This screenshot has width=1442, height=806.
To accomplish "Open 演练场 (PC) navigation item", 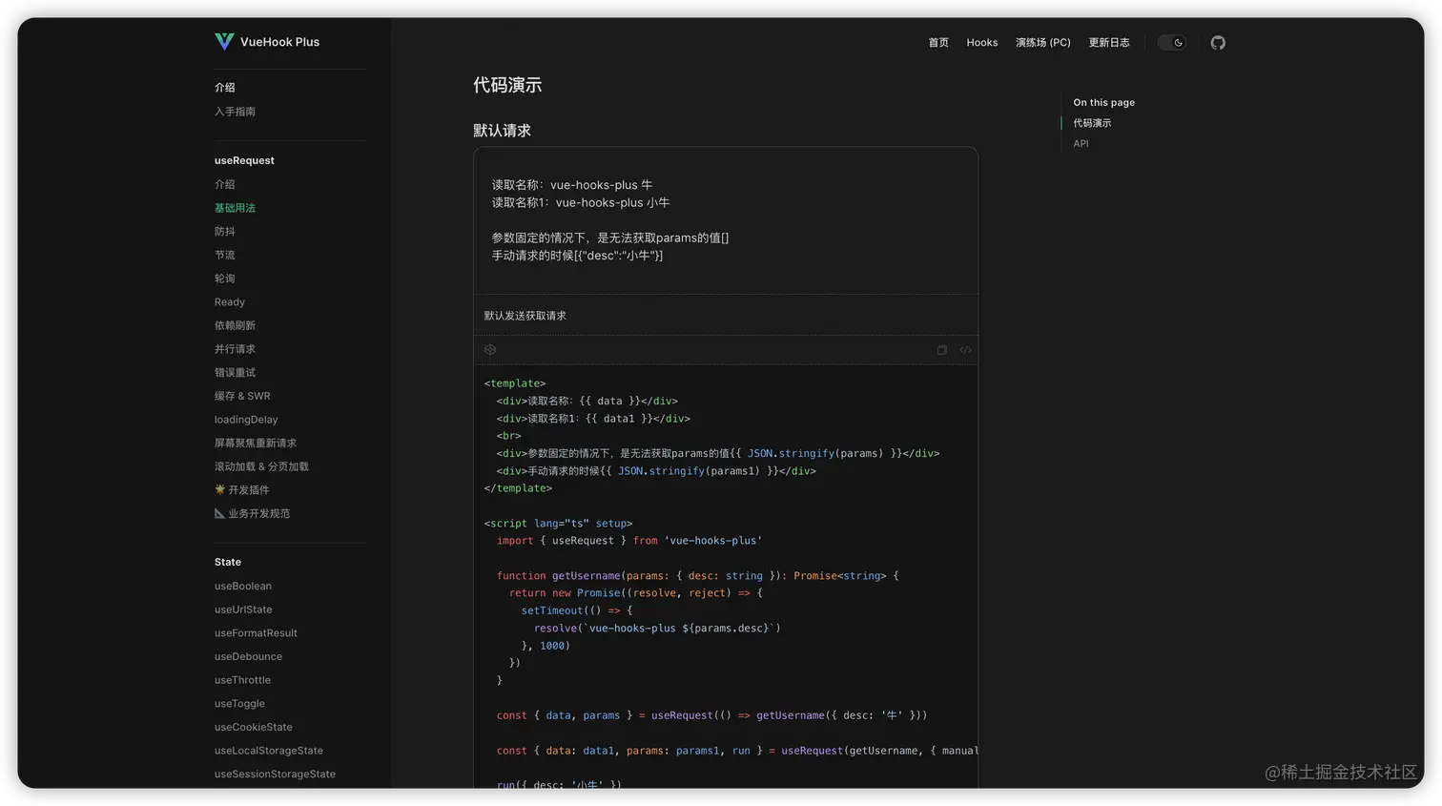I will (x=1043, y=42).
